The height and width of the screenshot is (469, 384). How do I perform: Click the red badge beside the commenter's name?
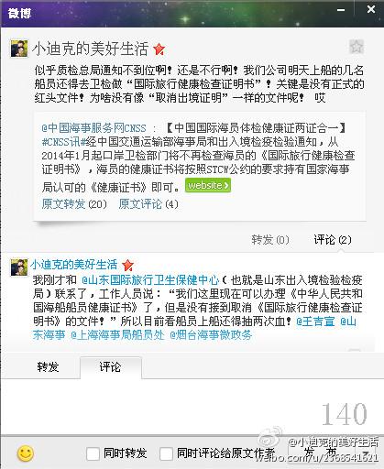coord(127,265)
